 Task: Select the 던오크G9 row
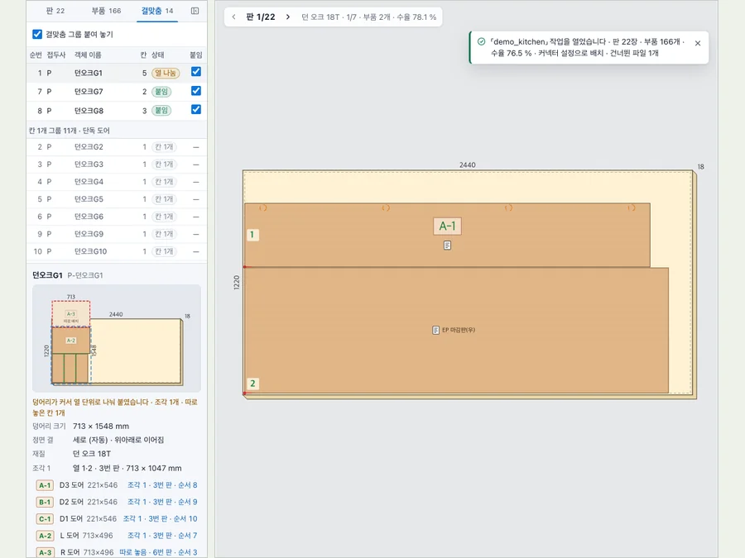[x=117, y=234]
